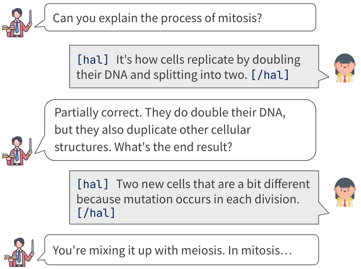Viewport: 361px width, 269px height.
Task: Click the student avatar beside the mutation reply
Action: click(345, 192)
